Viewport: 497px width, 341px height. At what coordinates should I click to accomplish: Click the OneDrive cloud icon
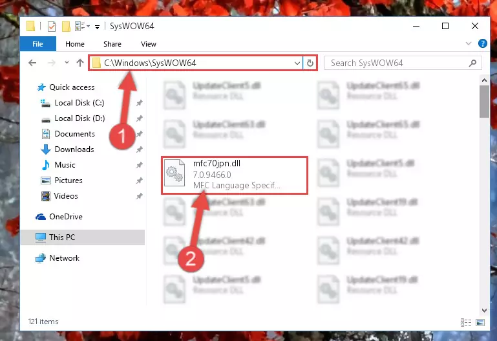[x=41, y=217]
